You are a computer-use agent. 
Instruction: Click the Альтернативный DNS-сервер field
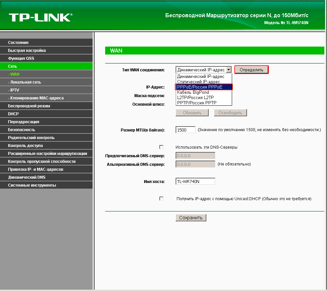(195, 164)
